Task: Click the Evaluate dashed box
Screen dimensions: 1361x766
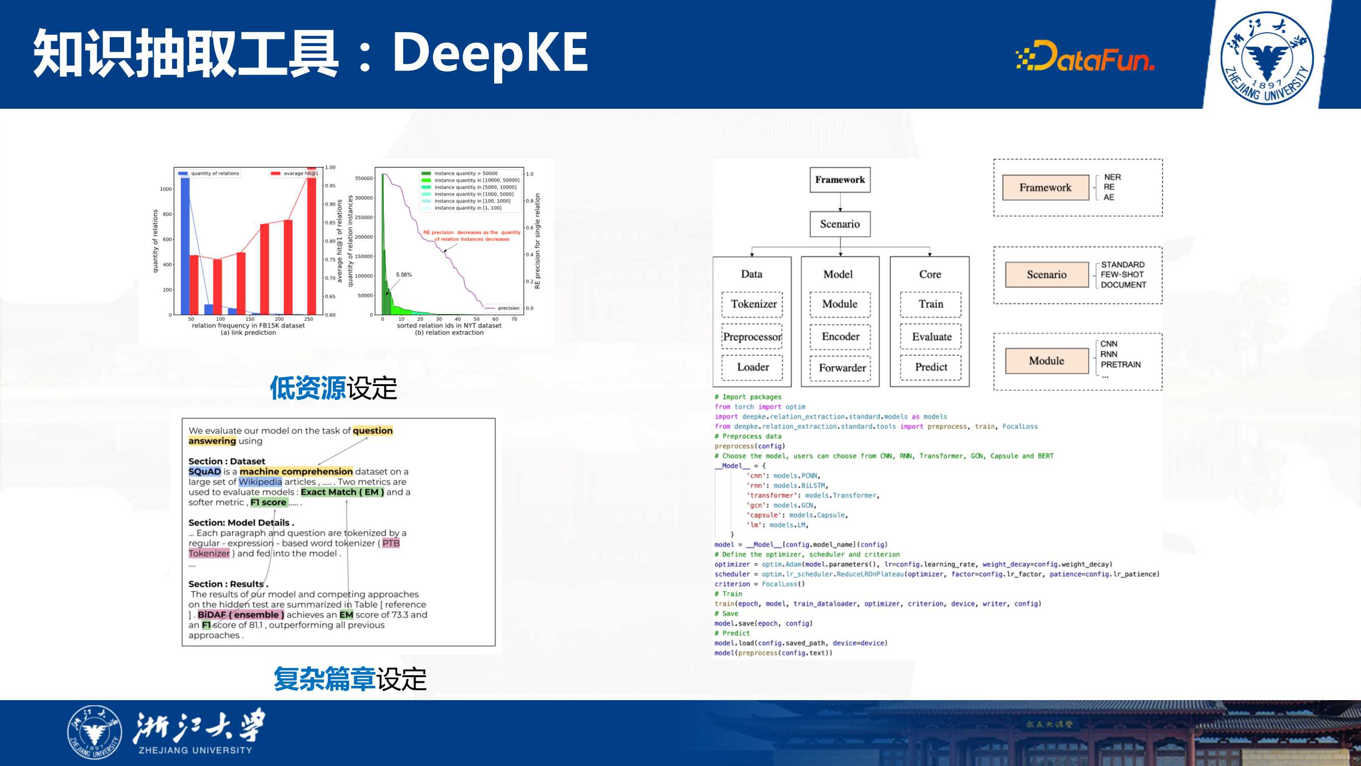Action: 931,337
